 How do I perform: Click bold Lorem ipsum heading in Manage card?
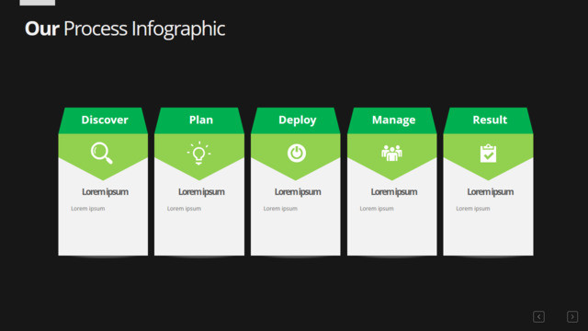(x=394, y=192)
